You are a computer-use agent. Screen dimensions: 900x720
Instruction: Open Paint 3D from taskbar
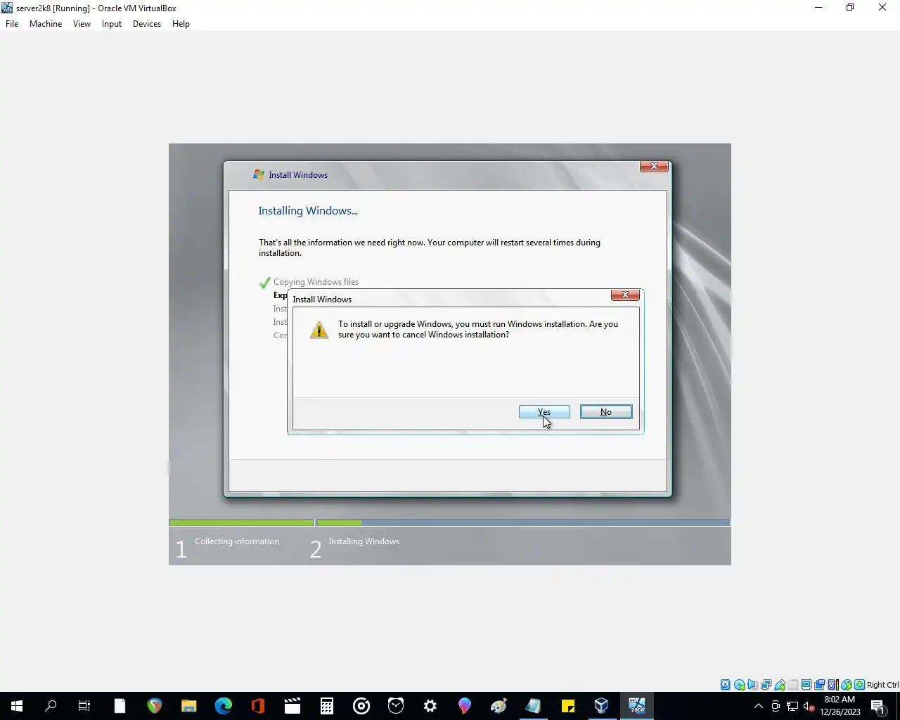[465, 706]
